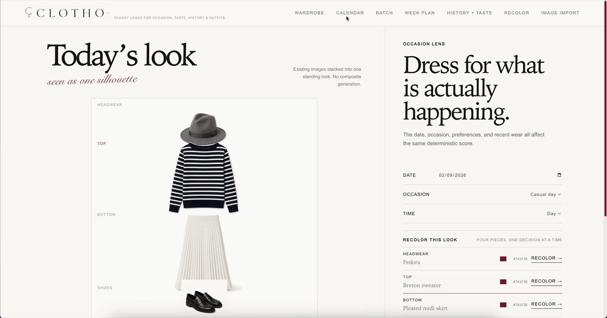Select the striped Breton sweater image
The image size is (607, 318).
click(204, 178)
